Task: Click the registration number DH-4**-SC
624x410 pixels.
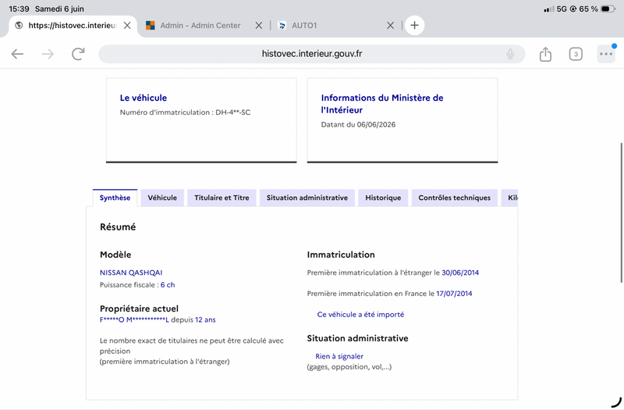Action: click(x=232, y=112)
